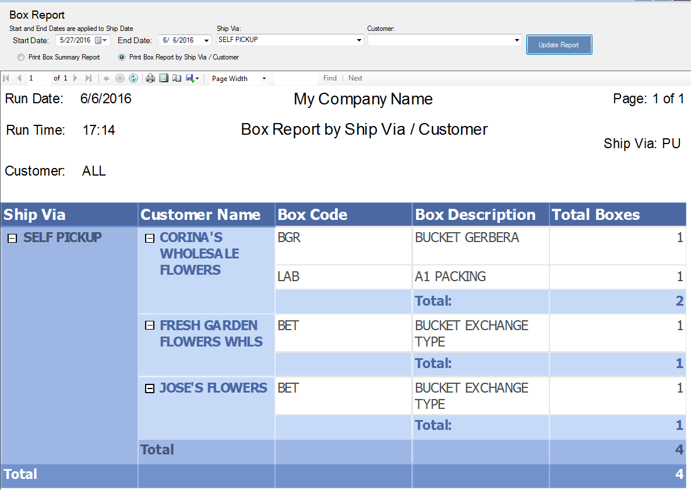
Task: Click the BGR box code cell
Action: [343, 246]
